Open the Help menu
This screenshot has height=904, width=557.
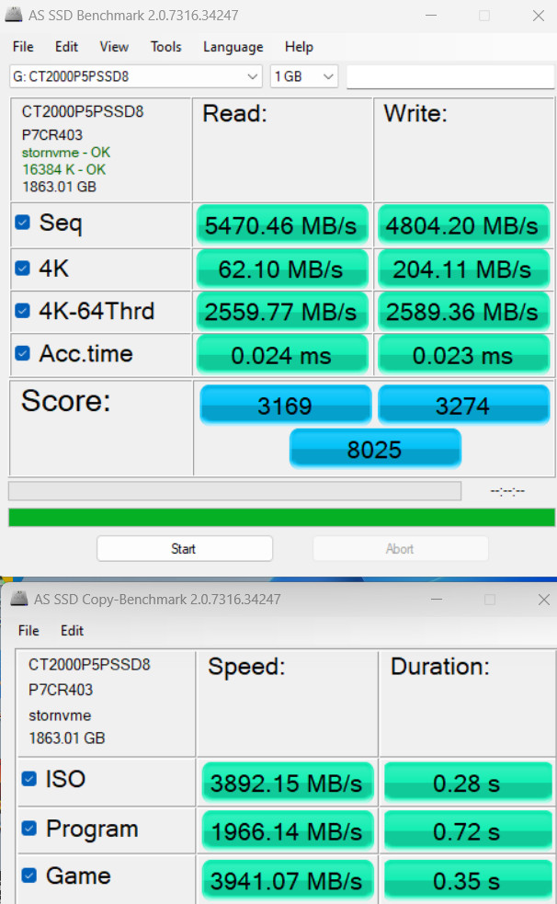(299, 47)
